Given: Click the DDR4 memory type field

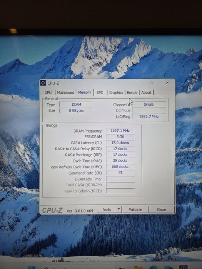Looking at the screenshot, I should [77, 105].
